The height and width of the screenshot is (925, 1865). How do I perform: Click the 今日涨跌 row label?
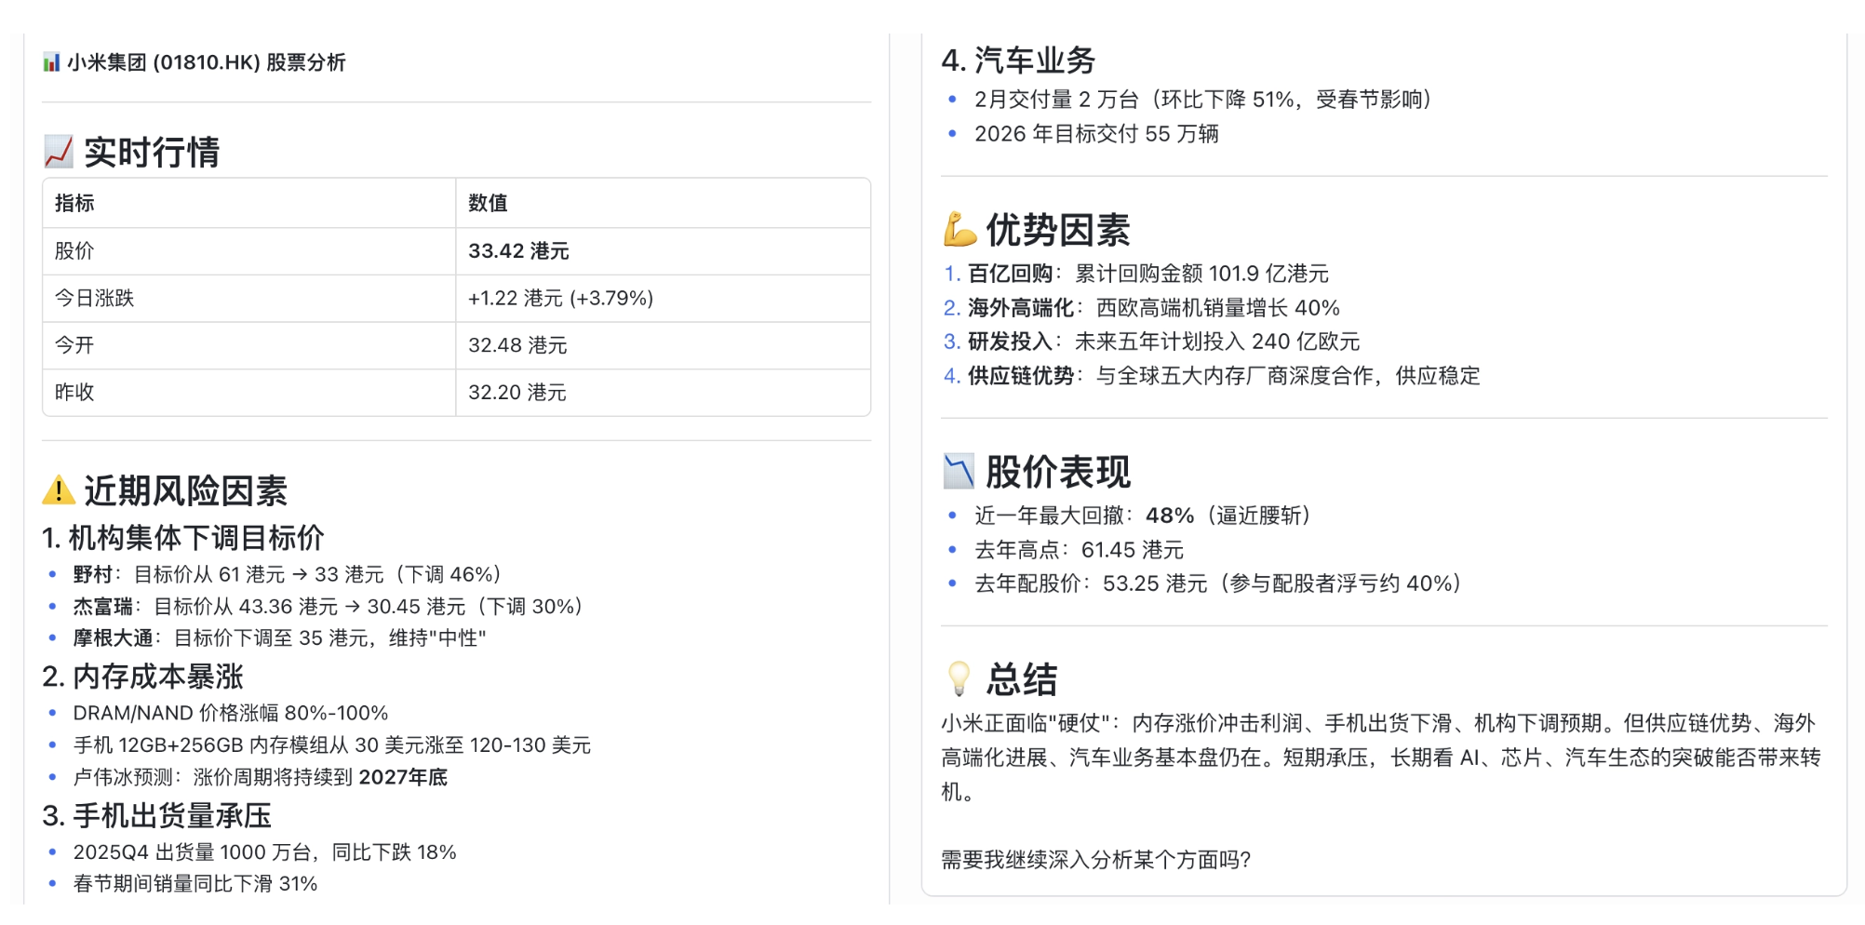(x=94, y=298)
